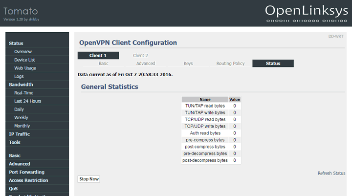The width and height of the screenshot is (352, 196).
Task: Switch to the Basic sub-tab
Action: click(x=103, y=64)
